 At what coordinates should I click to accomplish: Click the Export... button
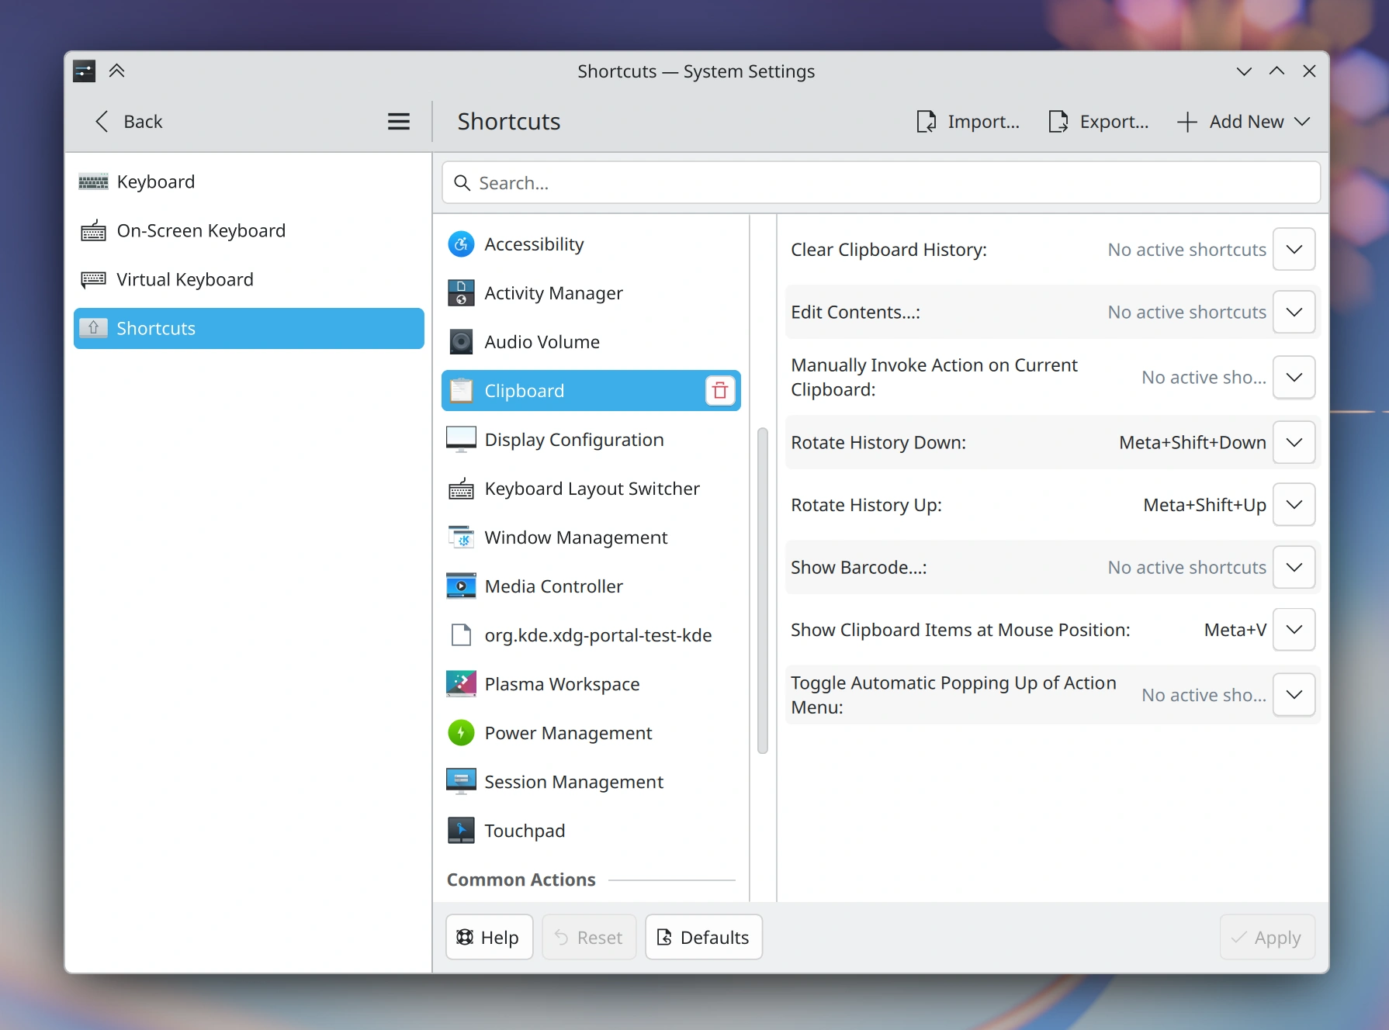(1099, 122)
